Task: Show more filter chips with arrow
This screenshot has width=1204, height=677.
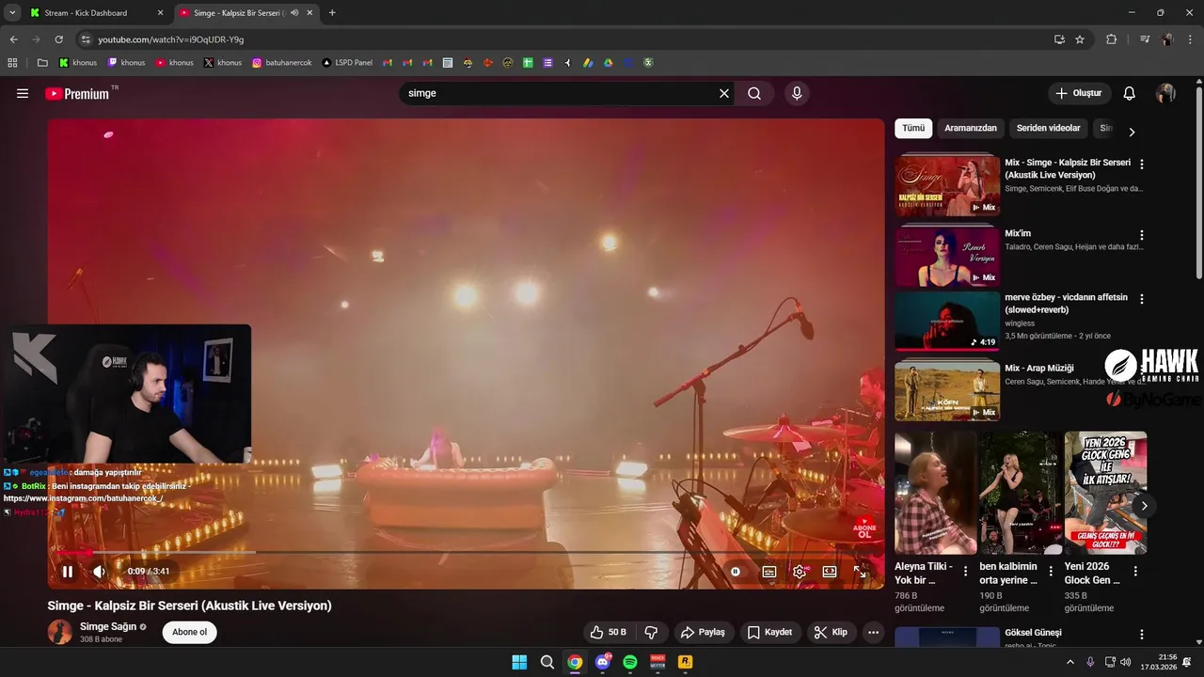Action: point(1132,132)
